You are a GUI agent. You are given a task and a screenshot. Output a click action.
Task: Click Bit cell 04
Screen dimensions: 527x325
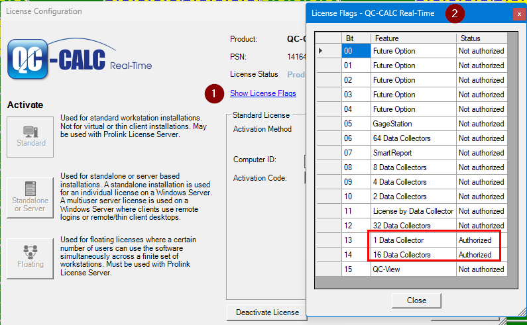coord(356,109)
